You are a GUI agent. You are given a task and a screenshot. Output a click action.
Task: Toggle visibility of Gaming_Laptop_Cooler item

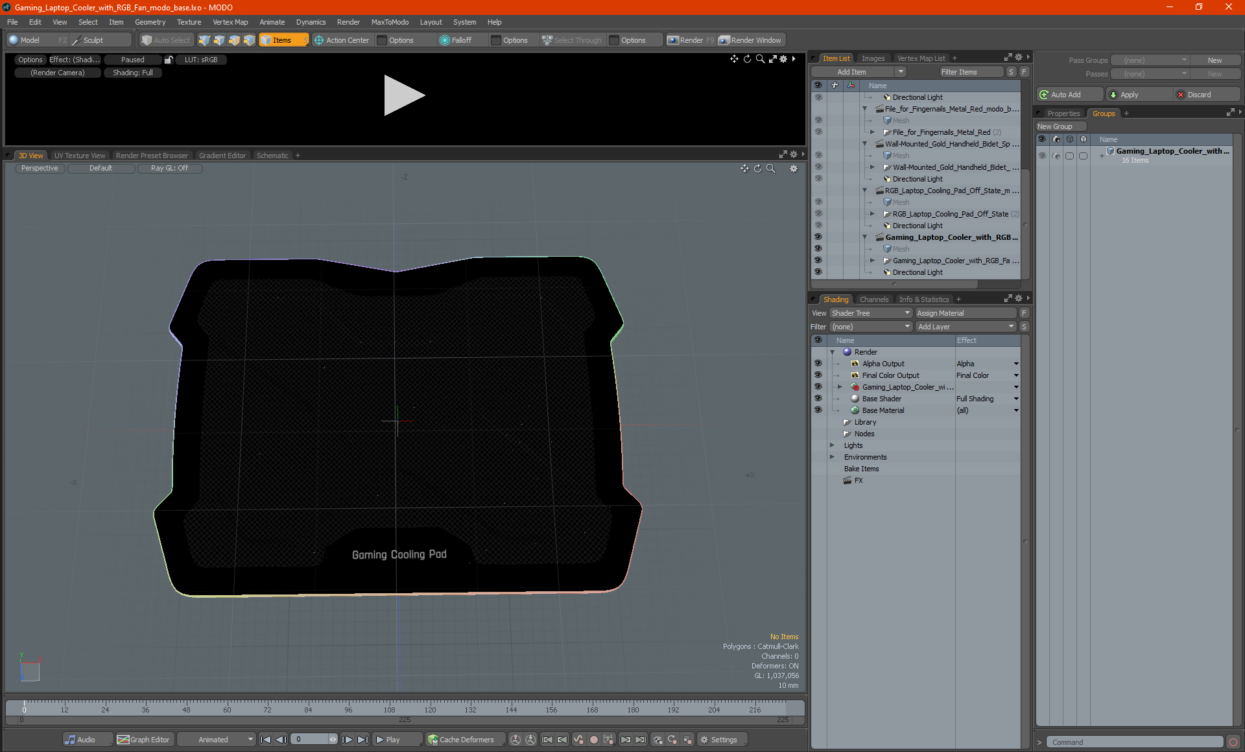(x=818, y=237)
